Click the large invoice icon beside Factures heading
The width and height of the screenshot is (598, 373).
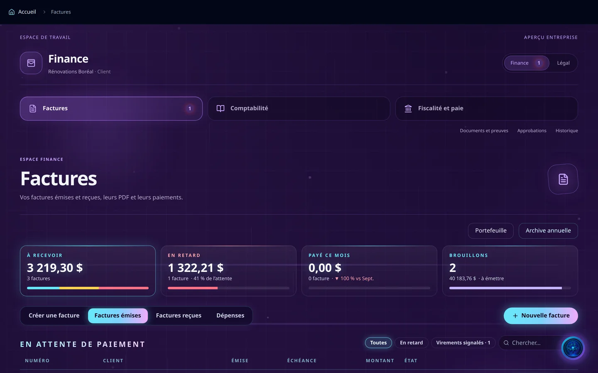coord(563,179)
